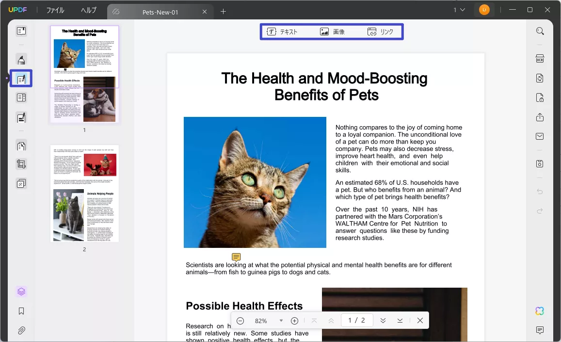
Task: Open the comments list panel icon
Action: [540, 330]
